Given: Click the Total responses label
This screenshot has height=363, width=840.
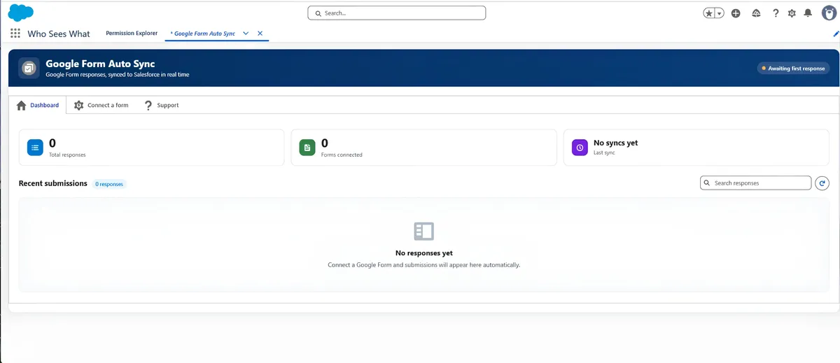Looking at the screenshot, I should click(67, 155).
